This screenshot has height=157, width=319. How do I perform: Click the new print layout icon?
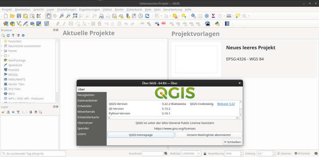(26, 16)
